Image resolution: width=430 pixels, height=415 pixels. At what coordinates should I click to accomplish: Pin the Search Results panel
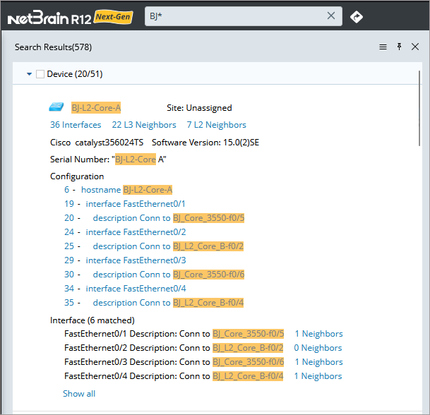pos(399,47)
